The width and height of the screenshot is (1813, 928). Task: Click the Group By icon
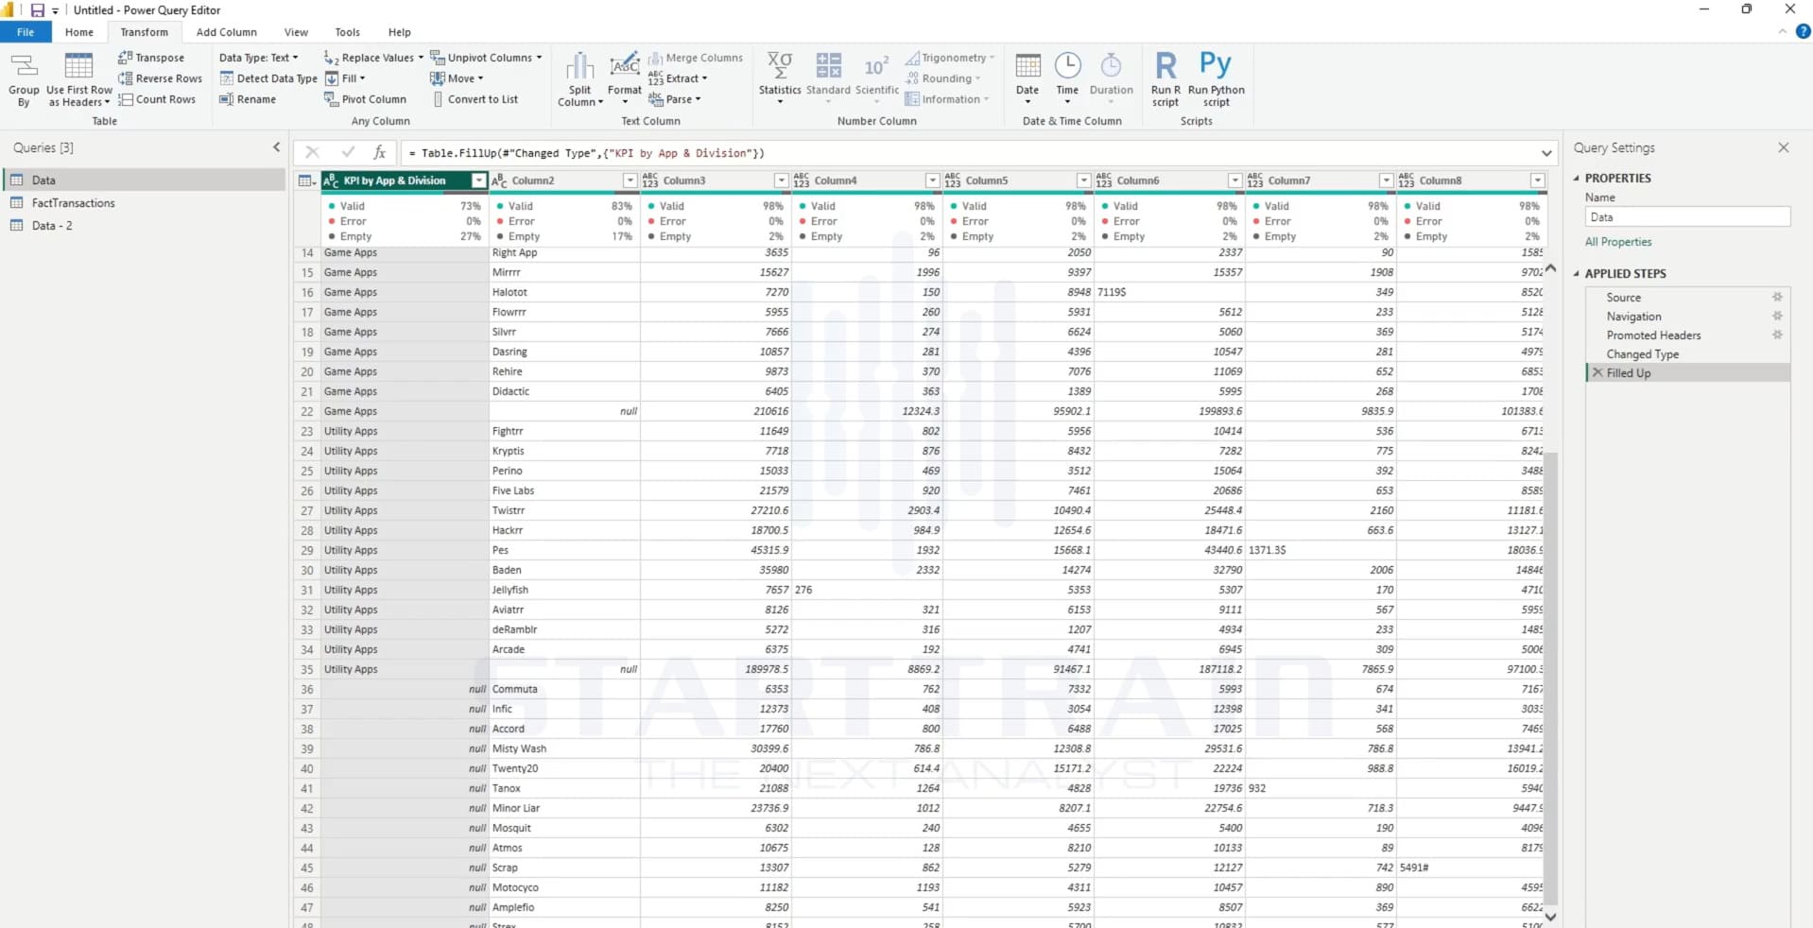[x=24, y=79]
